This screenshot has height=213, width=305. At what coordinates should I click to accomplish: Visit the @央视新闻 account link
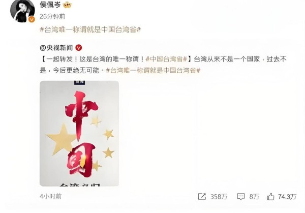click(56, 48)
